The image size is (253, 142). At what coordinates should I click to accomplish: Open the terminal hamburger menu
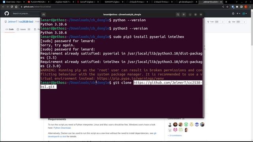click(183, 15)
